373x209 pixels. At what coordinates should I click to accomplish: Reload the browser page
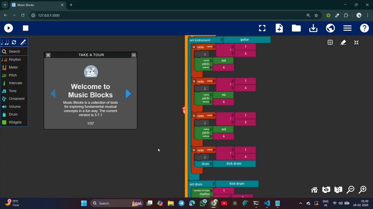pyautogui.click(x=23, y=15)
